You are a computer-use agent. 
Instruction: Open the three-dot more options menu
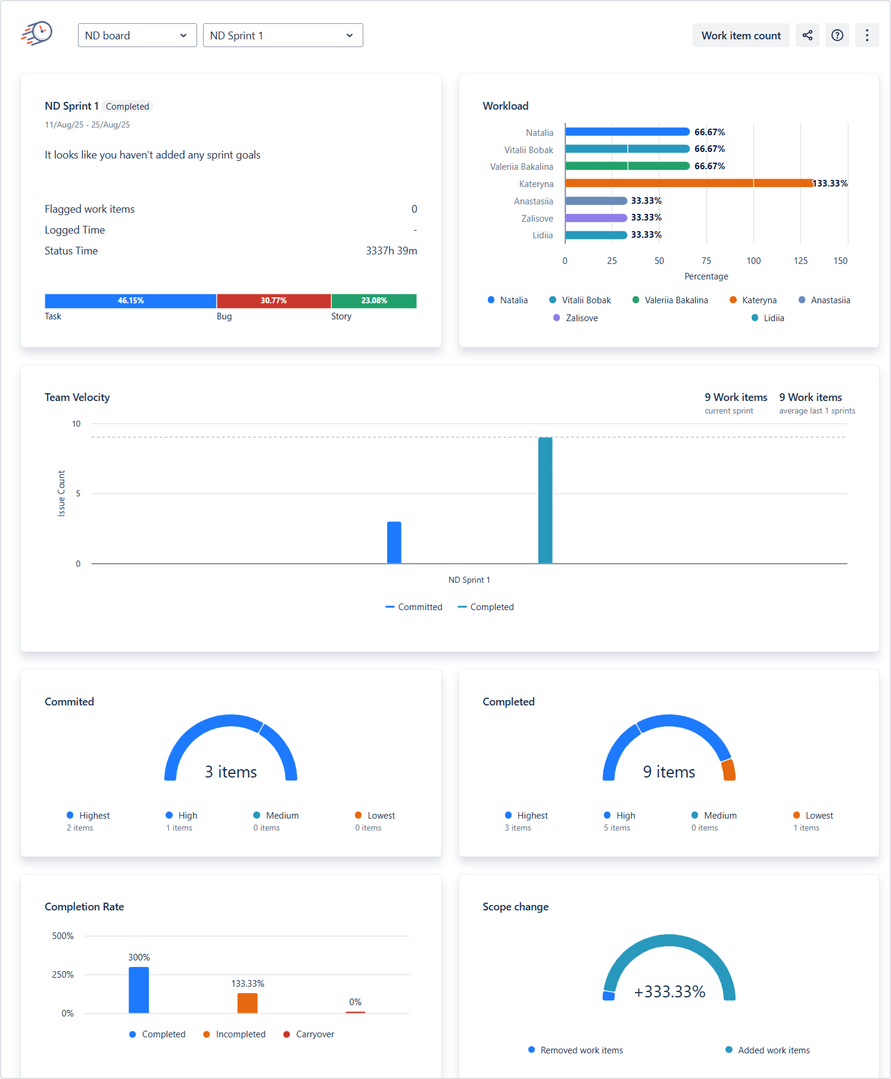866,35
